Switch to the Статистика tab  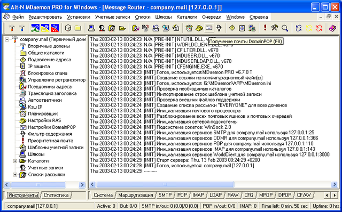(x=56, y=195)
